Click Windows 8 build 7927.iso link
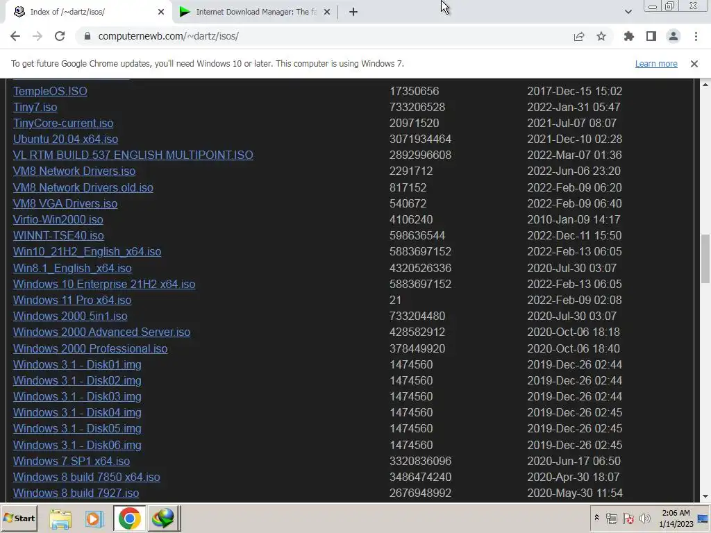Screen dimensions: 711x533 click(76, 493)
